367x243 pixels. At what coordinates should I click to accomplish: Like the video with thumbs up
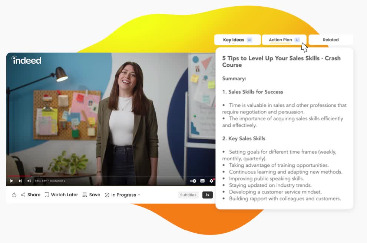click(x=14, y=195)
